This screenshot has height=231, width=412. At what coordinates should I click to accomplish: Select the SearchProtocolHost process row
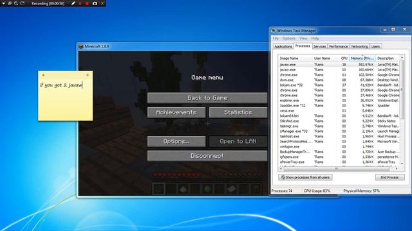coord(339,141)
